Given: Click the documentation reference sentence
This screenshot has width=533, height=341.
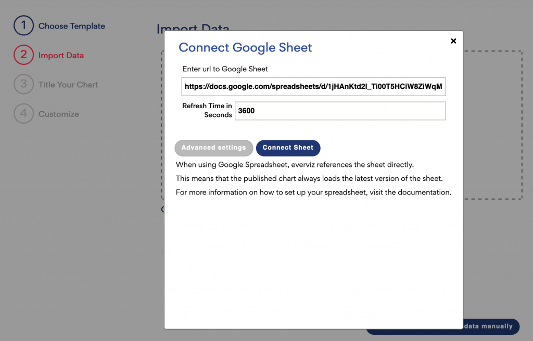Looking at the screenshot, I should (x=315, y=192).
